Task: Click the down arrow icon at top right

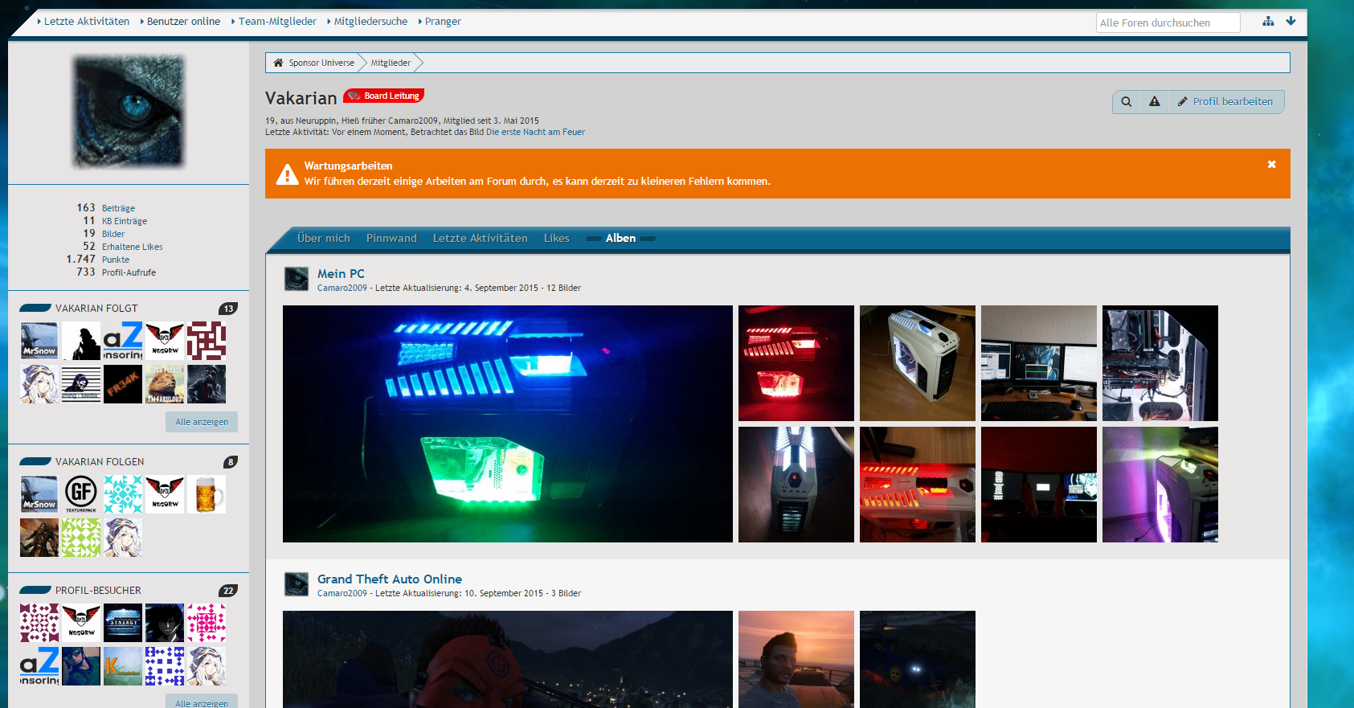Action: coord(1291,22)
